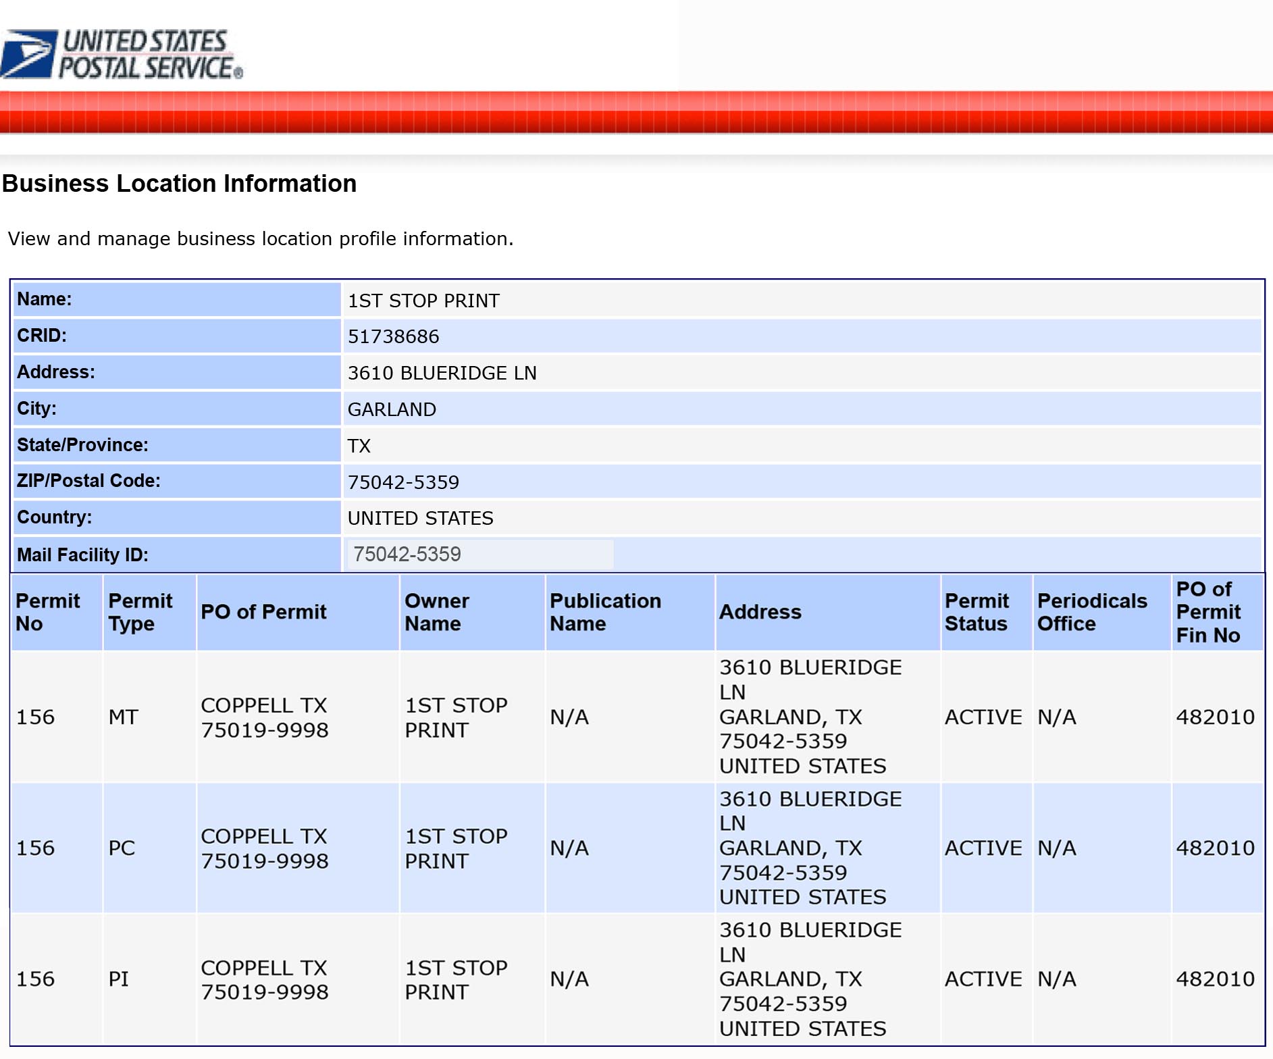
Task: Click the Business Location Information heading
Action: tap(179, 184)
